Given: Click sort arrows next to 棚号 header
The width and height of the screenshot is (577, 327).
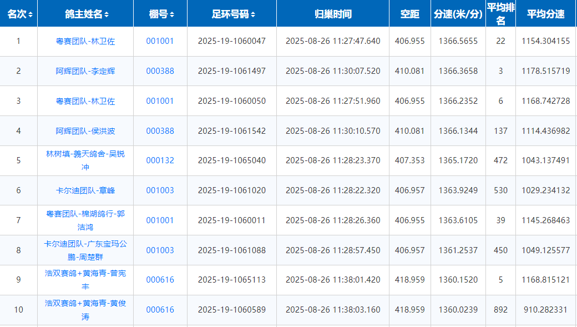Looking at the screenshot, I should [x=172, y=14].
